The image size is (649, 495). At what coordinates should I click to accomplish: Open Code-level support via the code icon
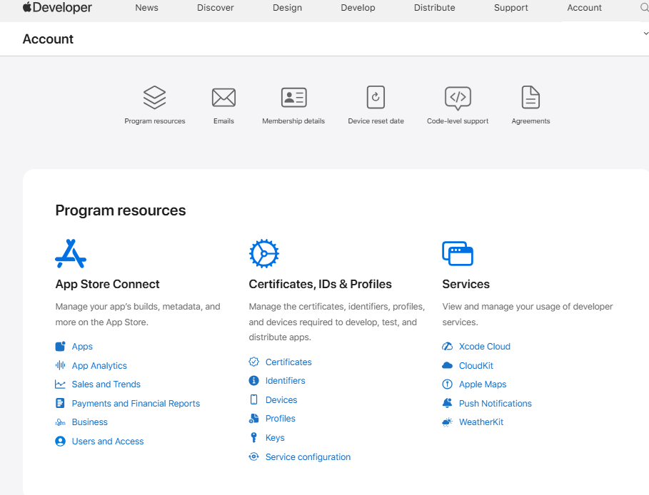458,97
